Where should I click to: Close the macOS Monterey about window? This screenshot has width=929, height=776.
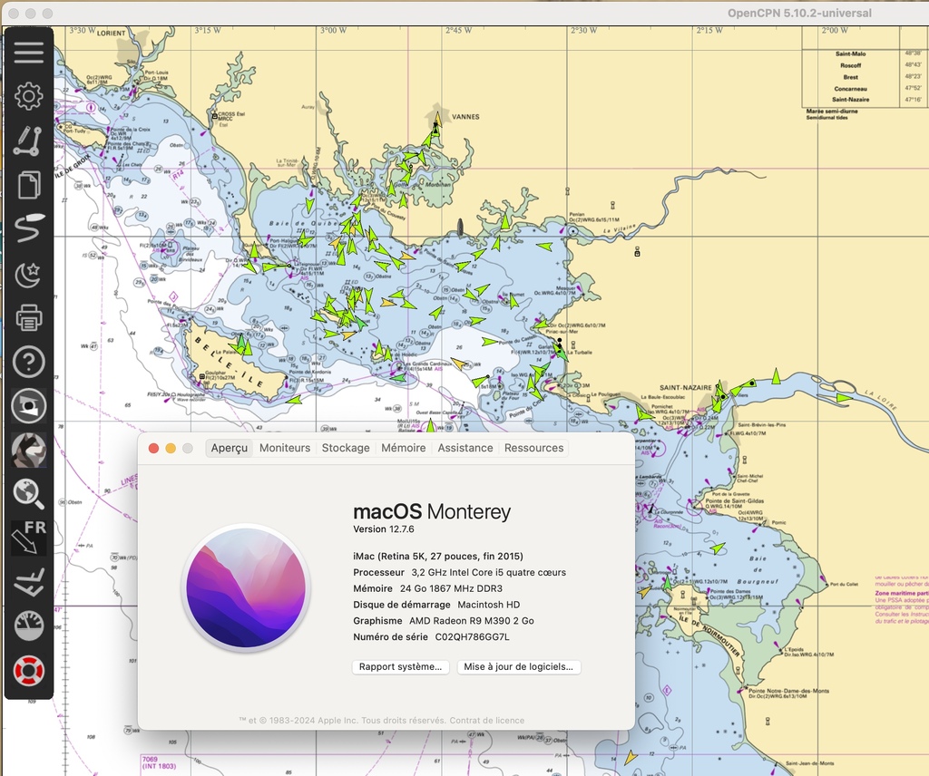coord(153,448)
